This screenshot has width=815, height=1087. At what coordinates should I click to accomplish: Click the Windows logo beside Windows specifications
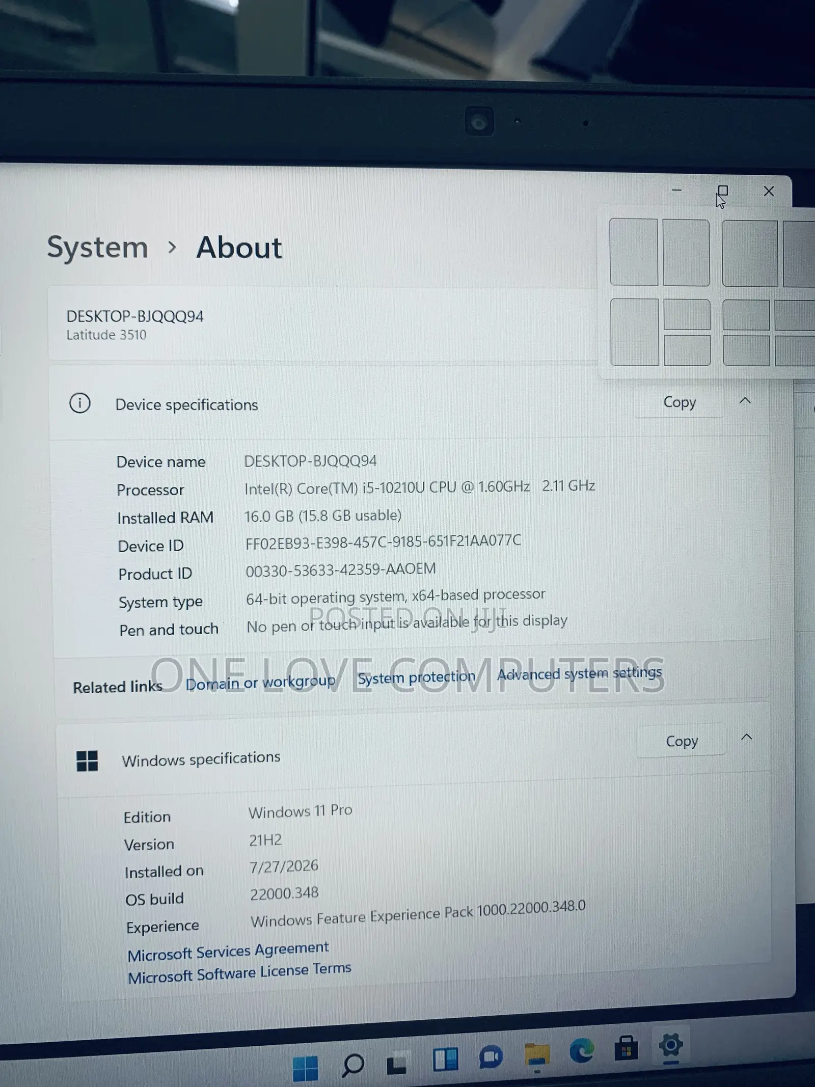87,761
